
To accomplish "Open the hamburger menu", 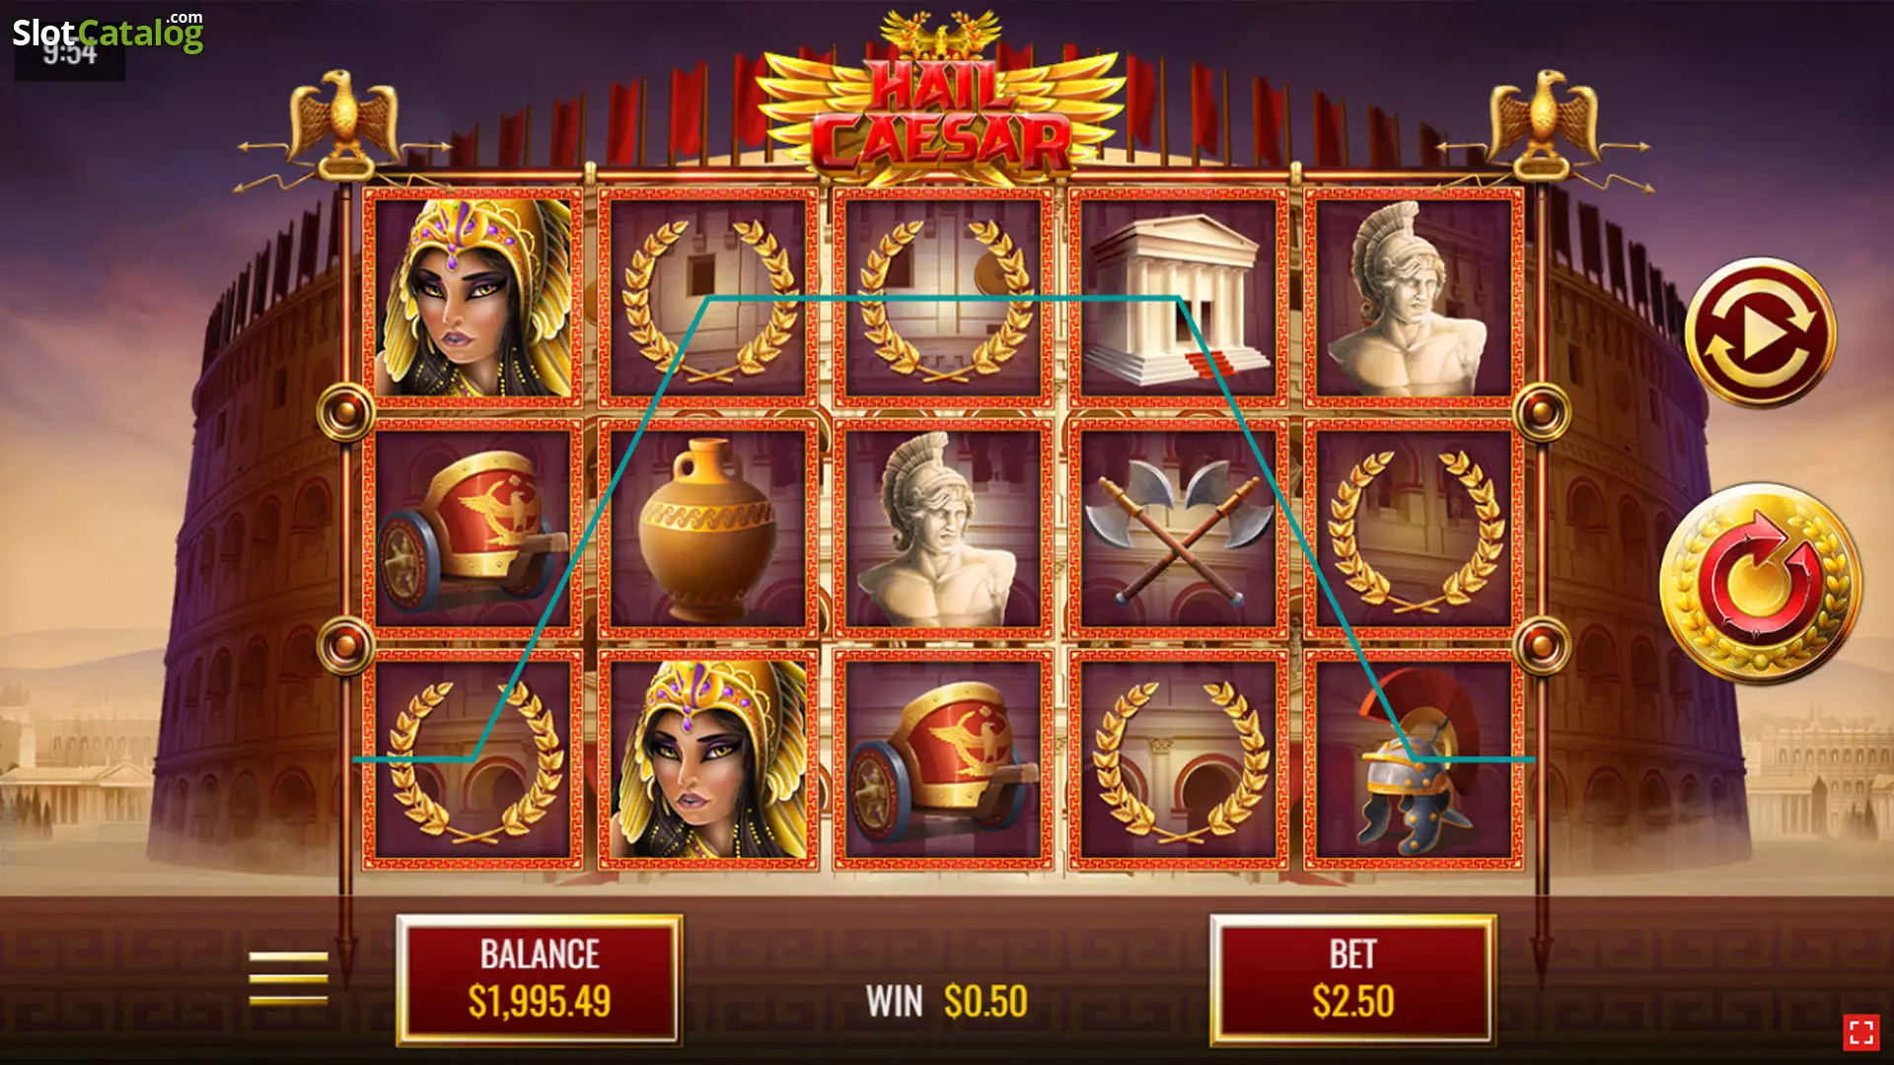I will point(288,977).
